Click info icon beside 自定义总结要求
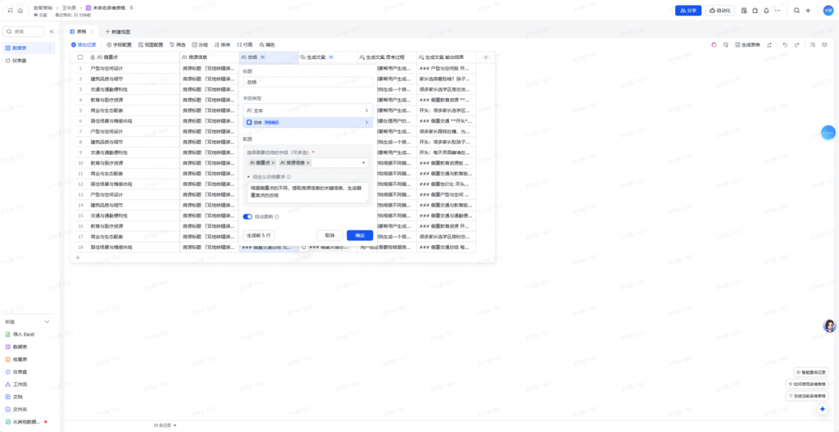Screen dimensions: 839x432 tap(288, 177)
